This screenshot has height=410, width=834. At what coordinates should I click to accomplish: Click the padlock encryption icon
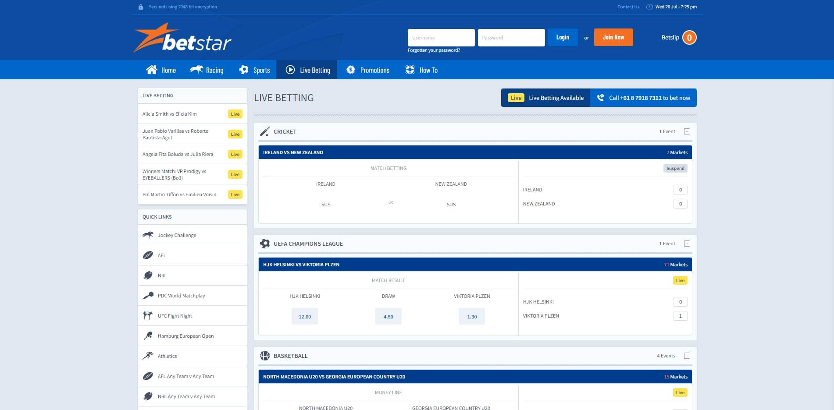141,7
